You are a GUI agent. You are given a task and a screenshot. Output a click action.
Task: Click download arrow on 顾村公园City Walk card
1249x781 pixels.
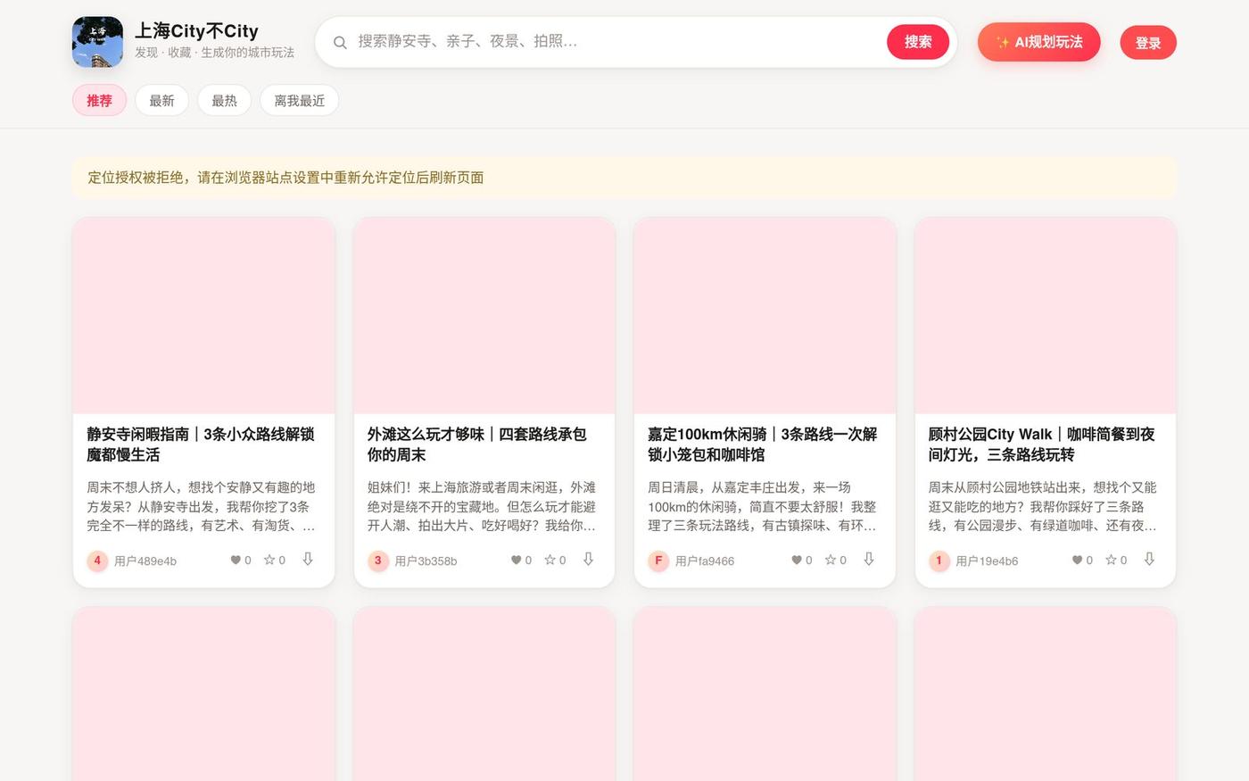click(x=1149, y=559)
